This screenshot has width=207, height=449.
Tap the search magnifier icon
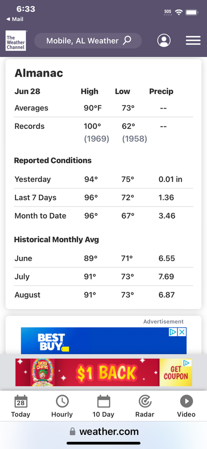click(x=127, y=40)
